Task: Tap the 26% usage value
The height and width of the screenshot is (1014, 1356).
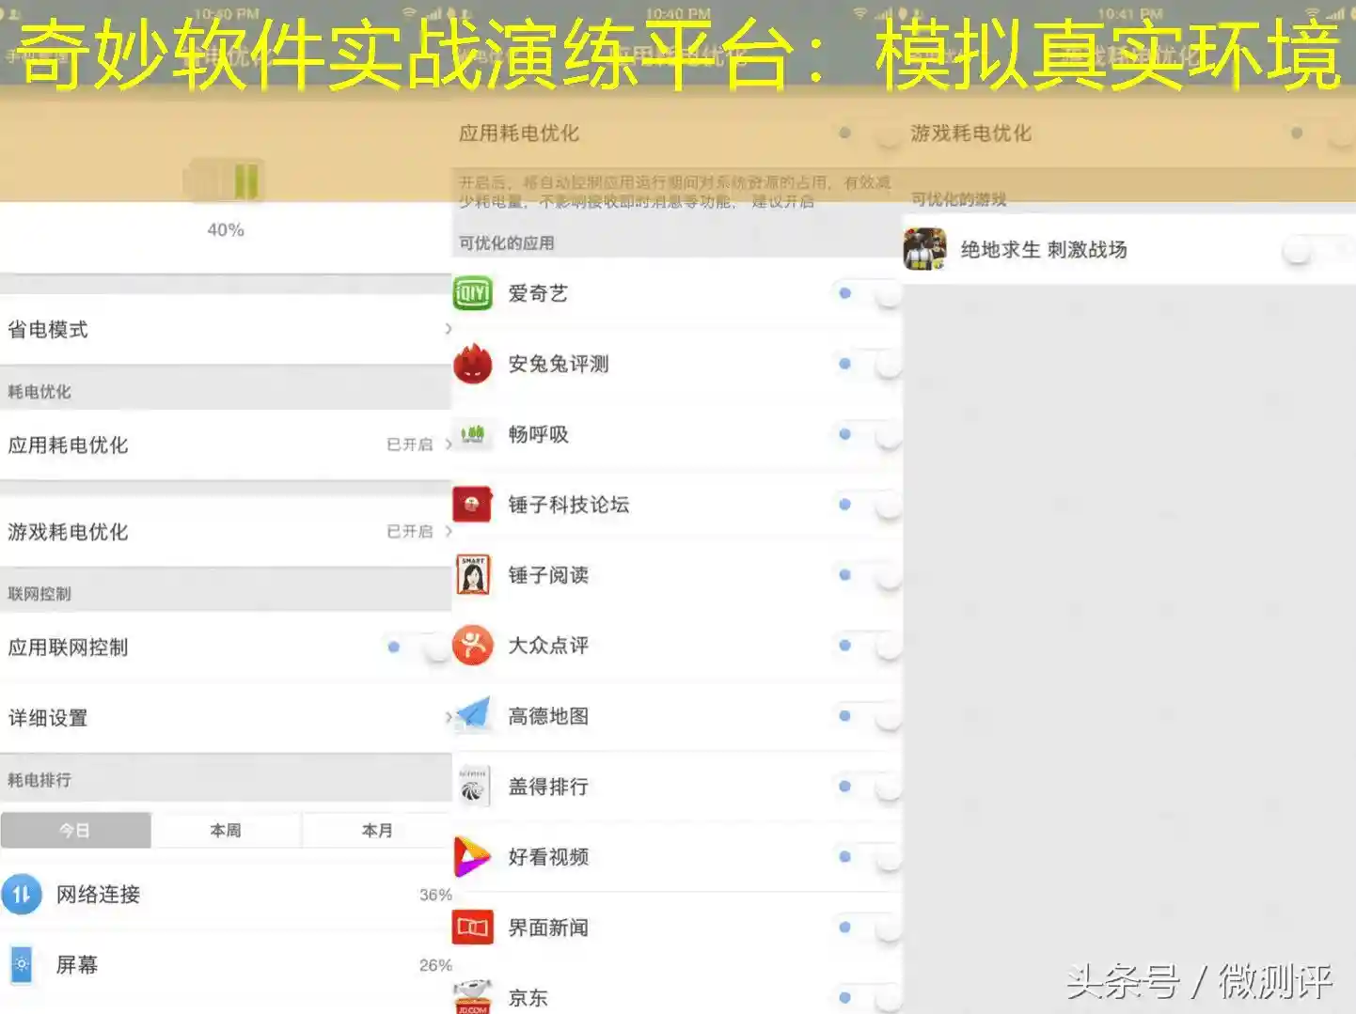Action: click(435, 965)
